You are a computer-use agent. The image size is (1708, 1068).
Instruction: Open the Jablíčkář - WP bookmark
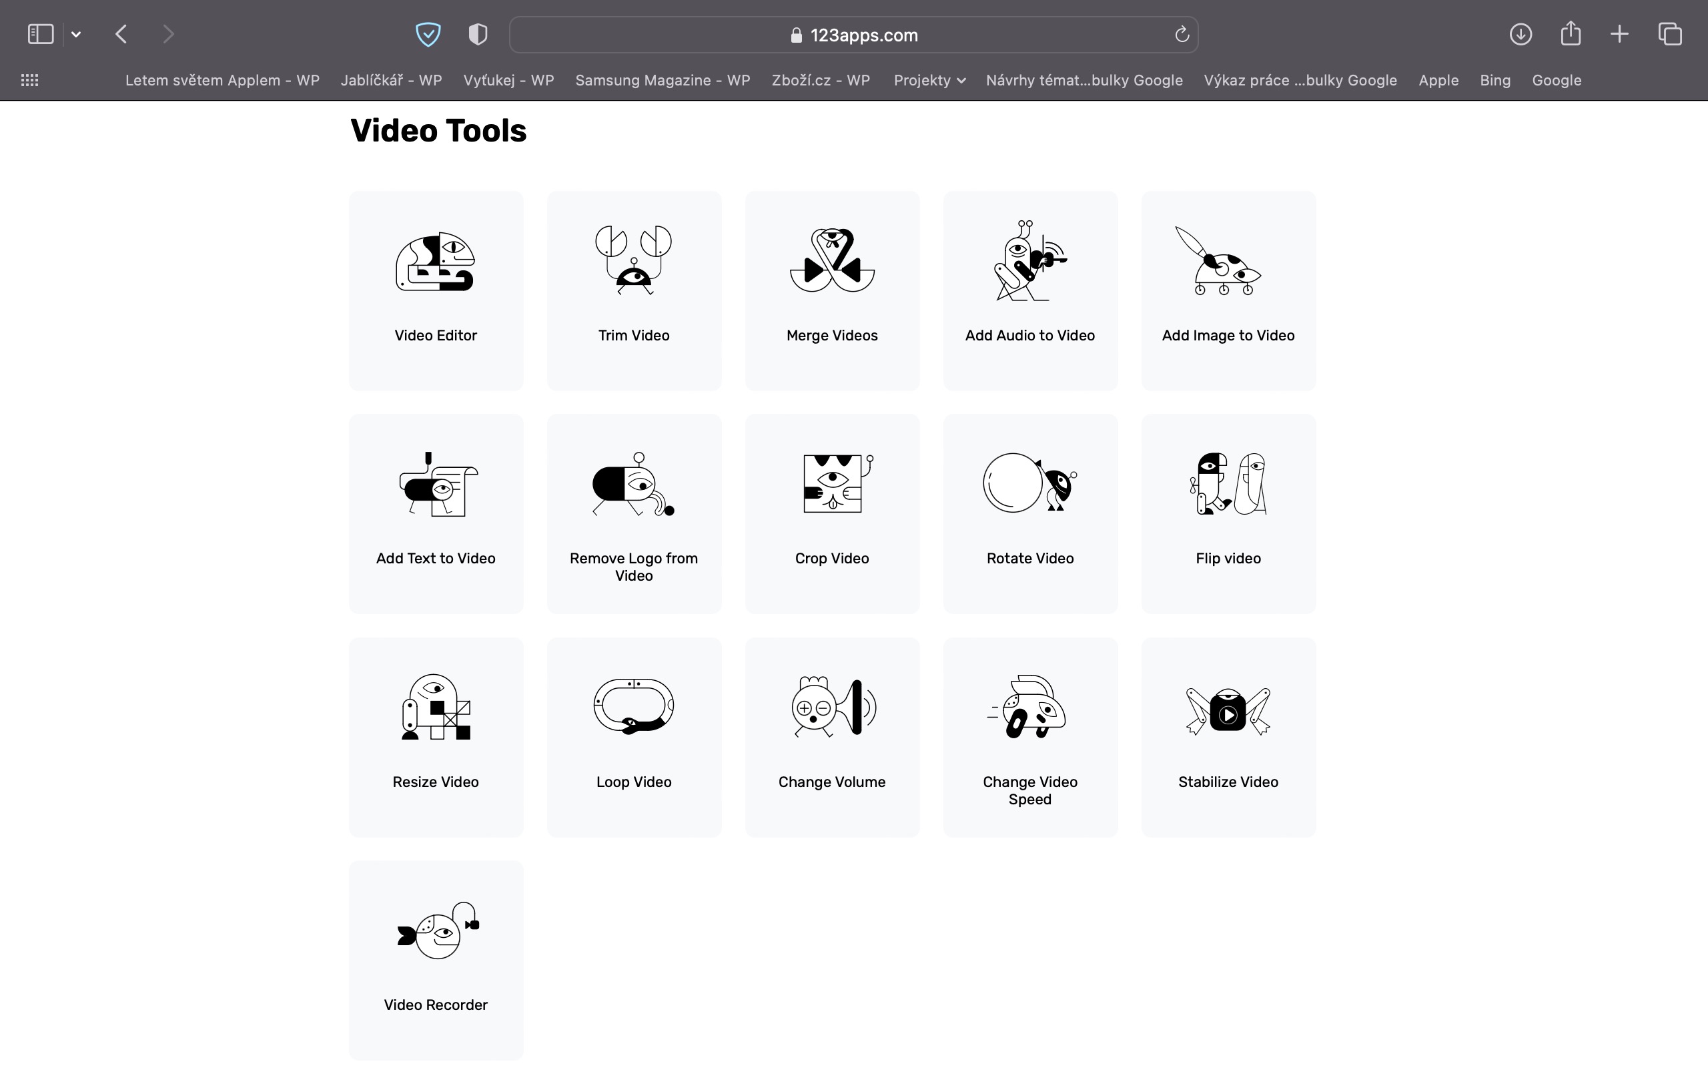tap(391, 81)
